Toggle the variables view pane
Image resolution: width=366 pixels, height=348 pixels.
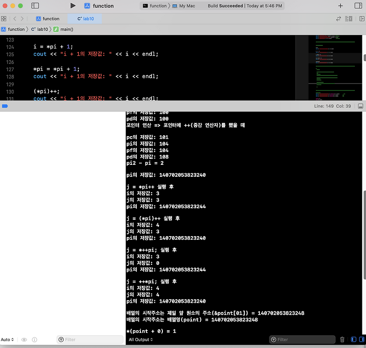pyautogui.click(x=353, y=339)
